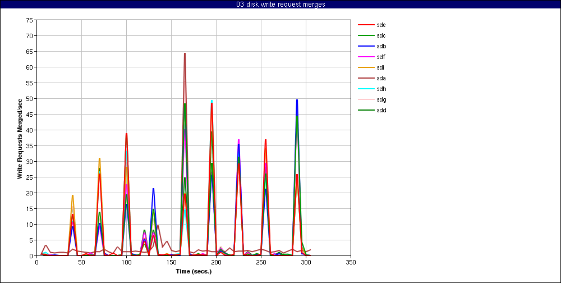Image resolution: width=561 pixels, height=283 pixels.
Task: Select the sdd legend label
Action: click(x=381, y=110)
